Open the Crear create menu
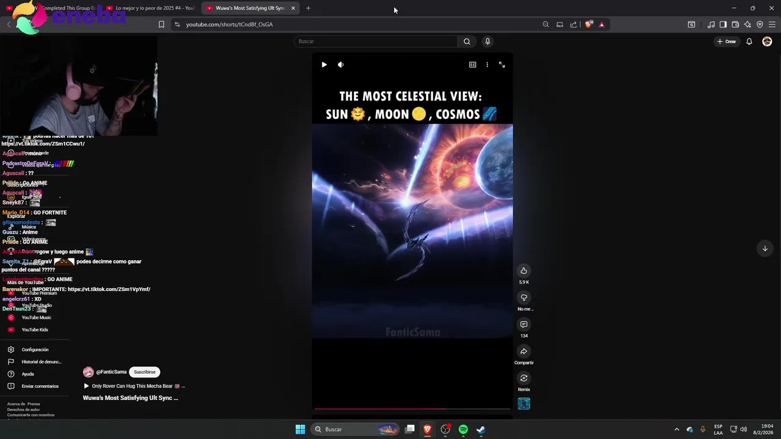Viewport: 781px width, 439px height. coord(726,41)
